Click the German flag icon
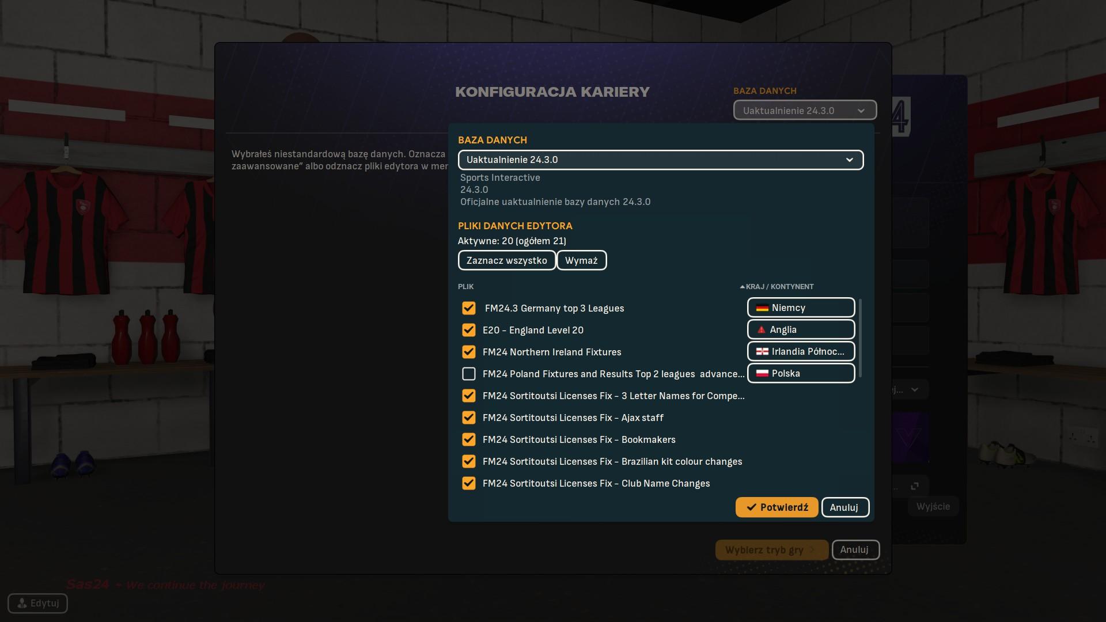Screen dimensions: 1106x622 coord(762,308)
